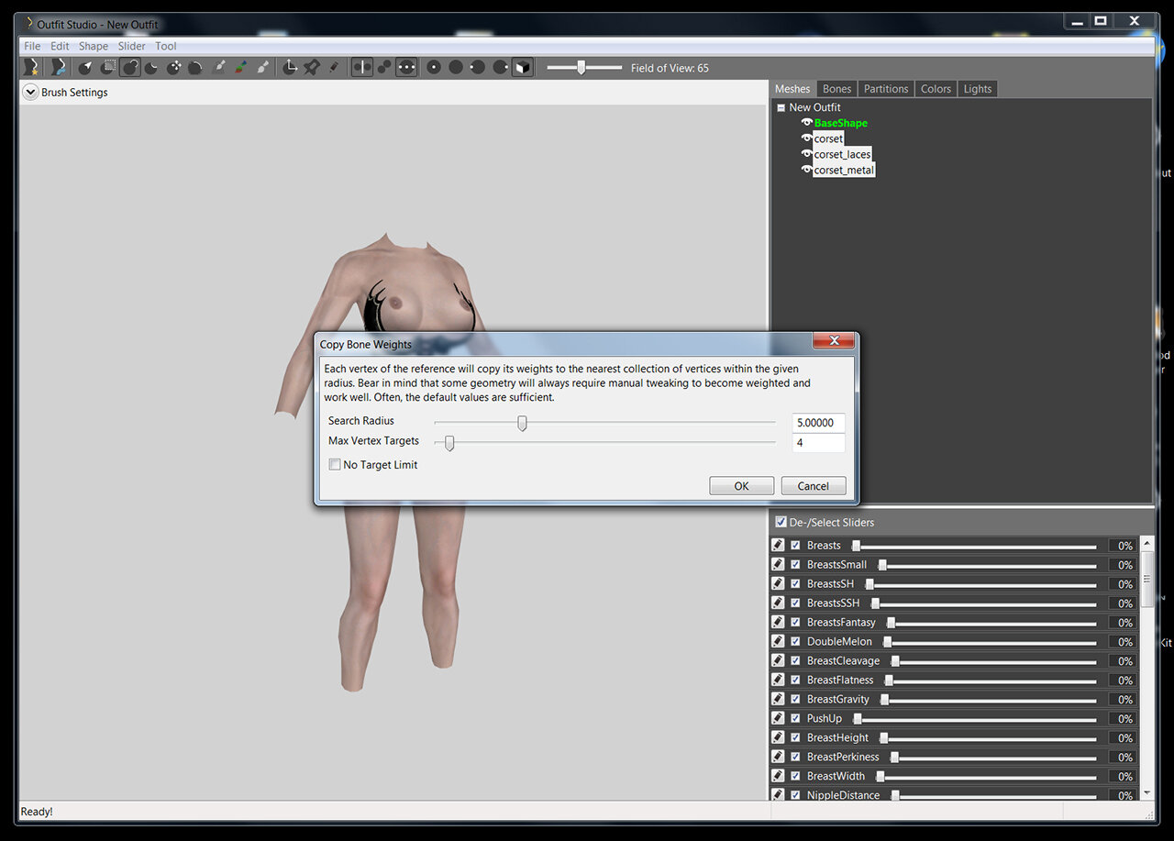Select the pushpin pivot tool icon
Image resolution: width=1174 pixels, height=841 pixels.
click(313, 67)
